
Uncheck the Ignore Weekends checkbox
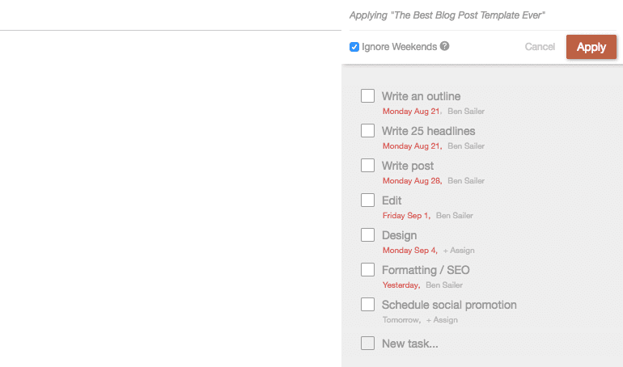354,47
